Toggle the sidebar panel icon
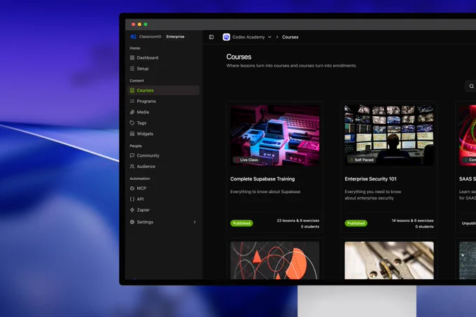The width and height of the screenshot is (476, 317). coord(211,37)
